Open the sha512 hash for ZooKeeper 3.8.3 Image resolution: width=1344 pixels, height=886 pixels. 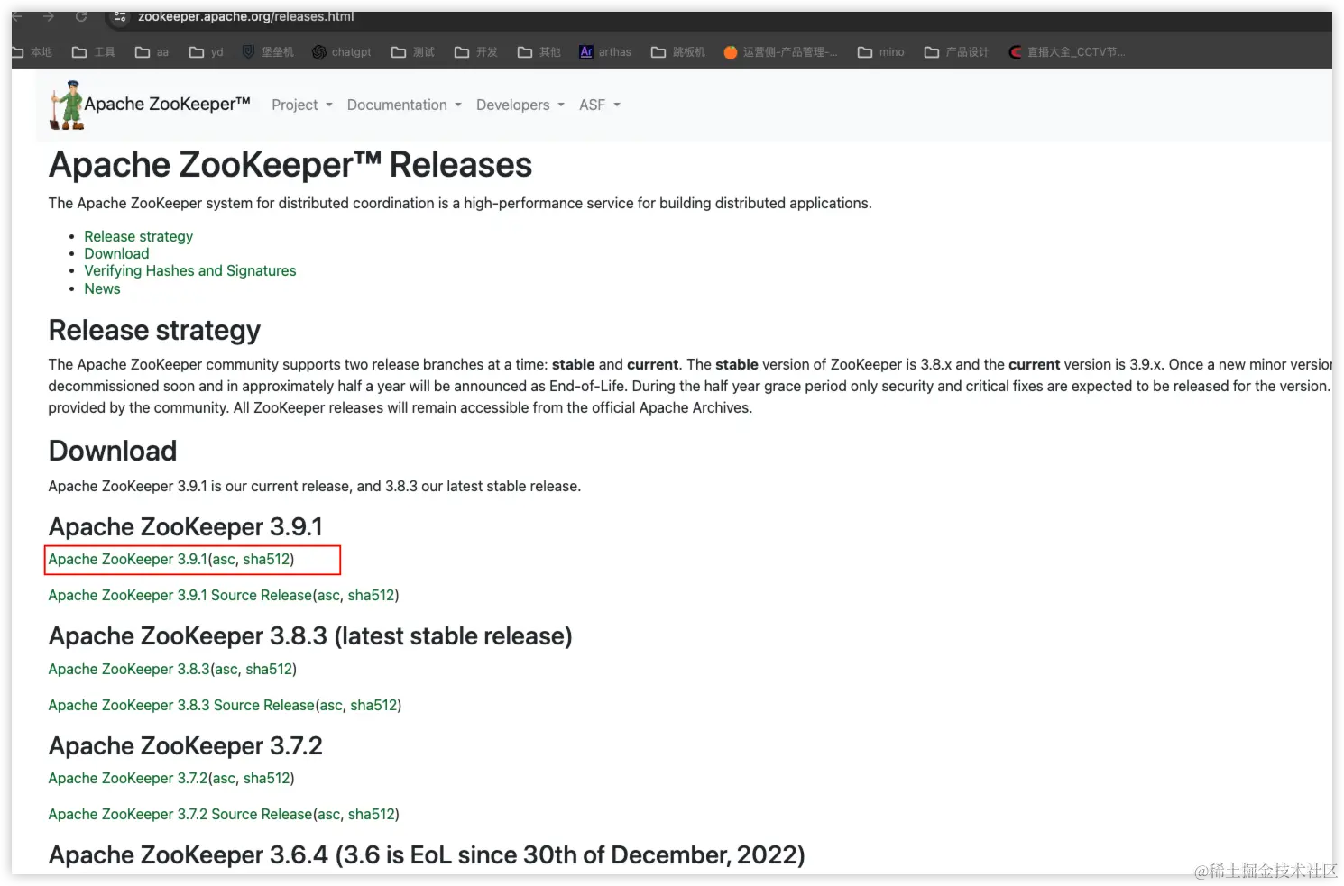click(x=269, y=670)
